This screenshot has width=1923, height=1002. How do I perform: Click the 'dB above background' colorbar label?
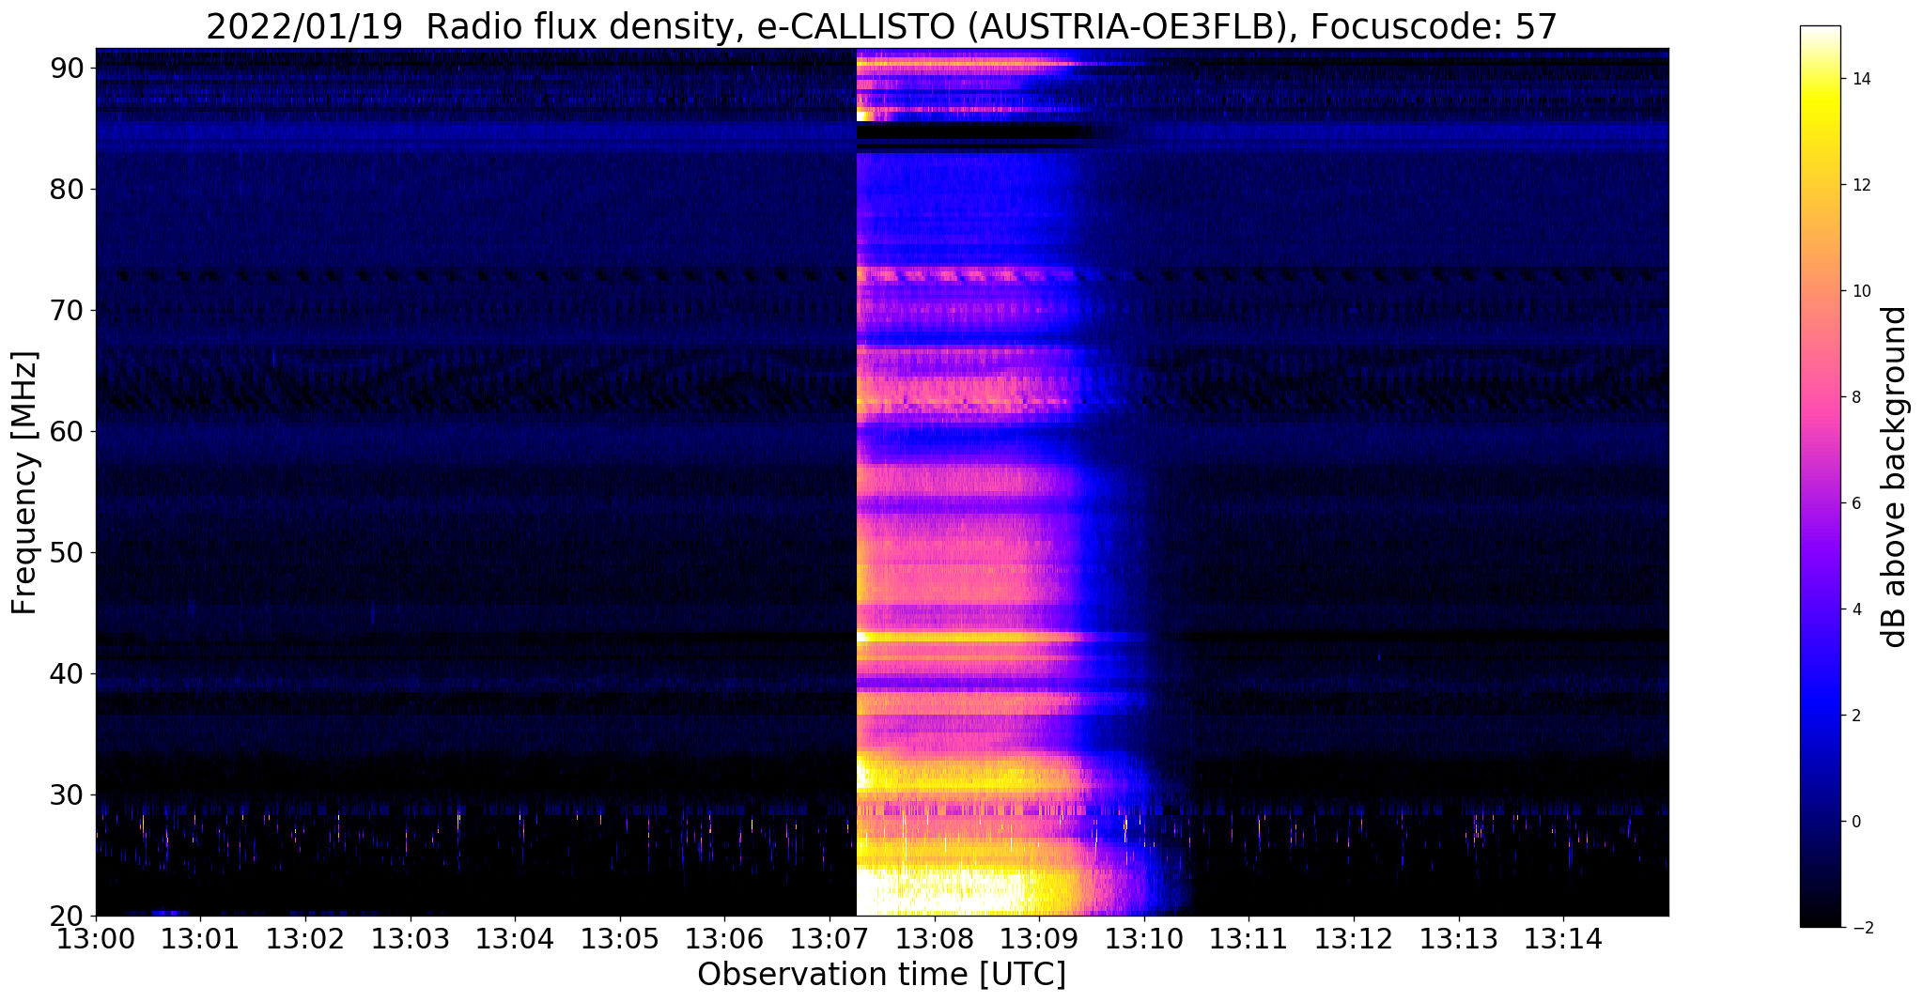point(1895,477)
